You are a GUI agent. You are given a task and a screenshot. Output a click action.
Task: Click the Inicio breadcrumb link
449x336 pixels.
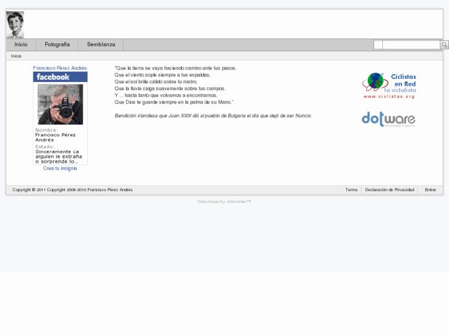click(x=16, y=56)
